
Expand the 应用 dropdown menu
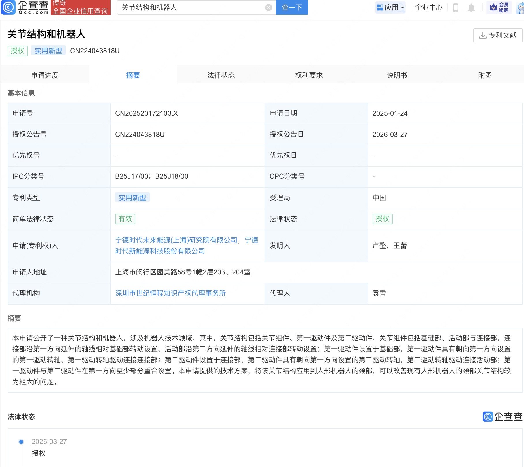point(390,8)
